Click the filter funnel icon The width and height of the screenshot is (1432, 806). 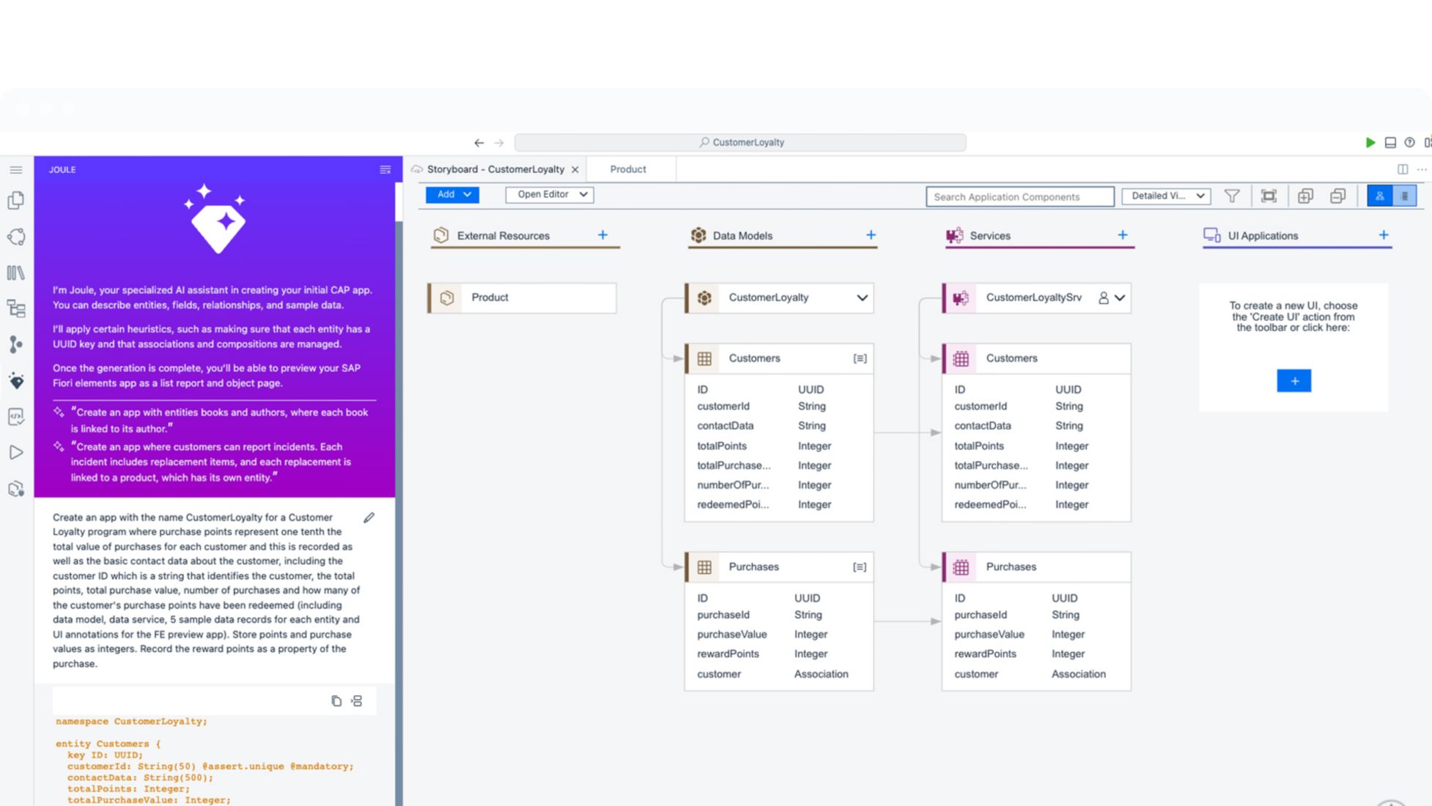1232,196
